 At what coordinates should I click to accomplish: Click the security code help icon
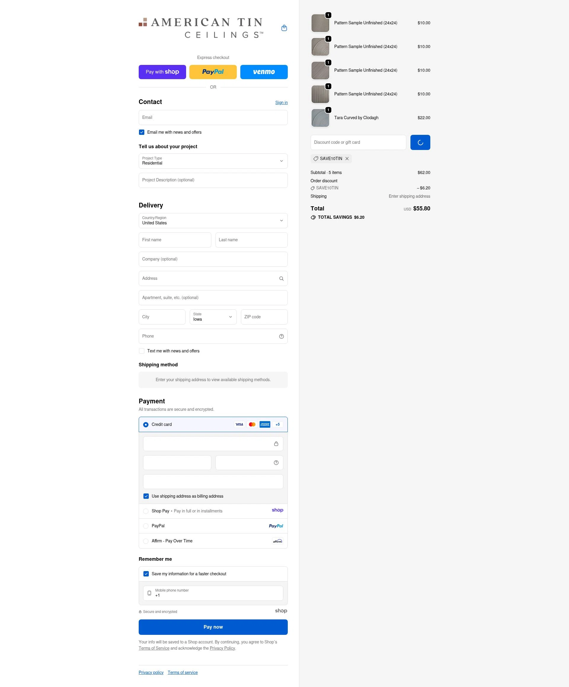point(276,463)
